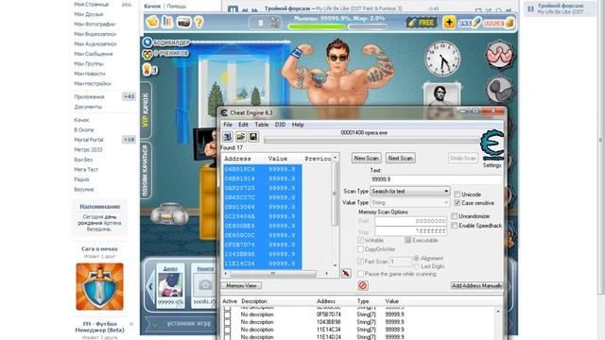Image resolution: width=605 pixels, height=340 pixels.
Task: Open the Edit menu in Cheat Engine
Action: tap(243, 125)
